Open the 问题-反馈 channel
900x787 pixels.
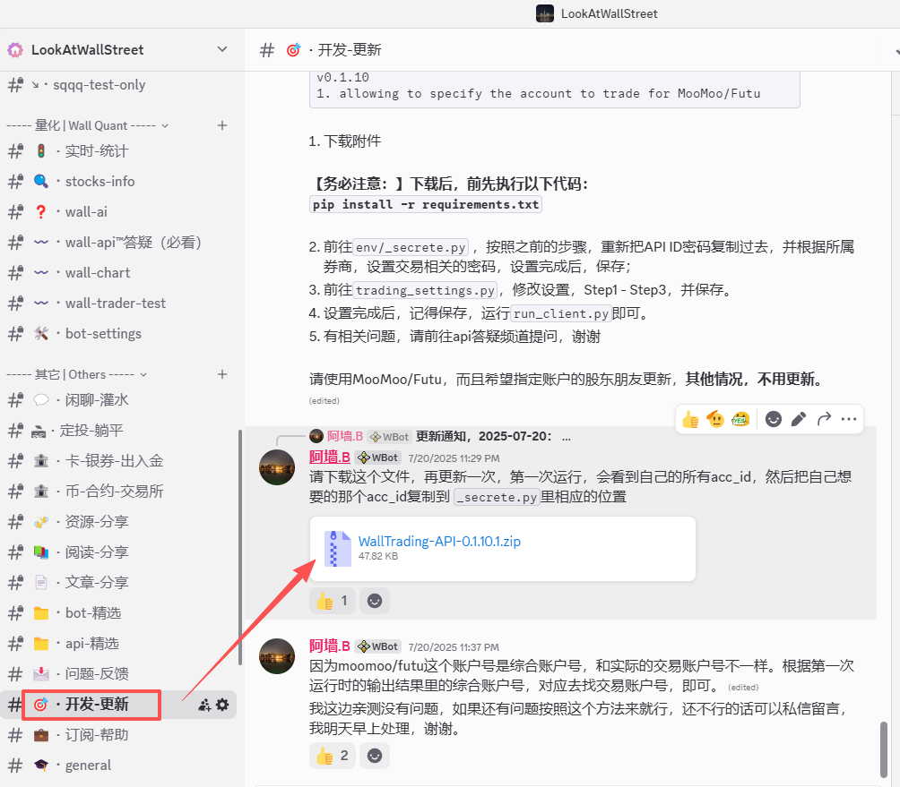[97, 673]
